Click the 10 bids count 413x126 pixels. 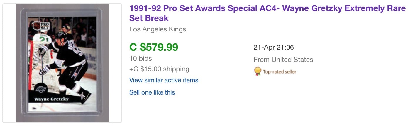pyautogui.click(x=141, y=58)
